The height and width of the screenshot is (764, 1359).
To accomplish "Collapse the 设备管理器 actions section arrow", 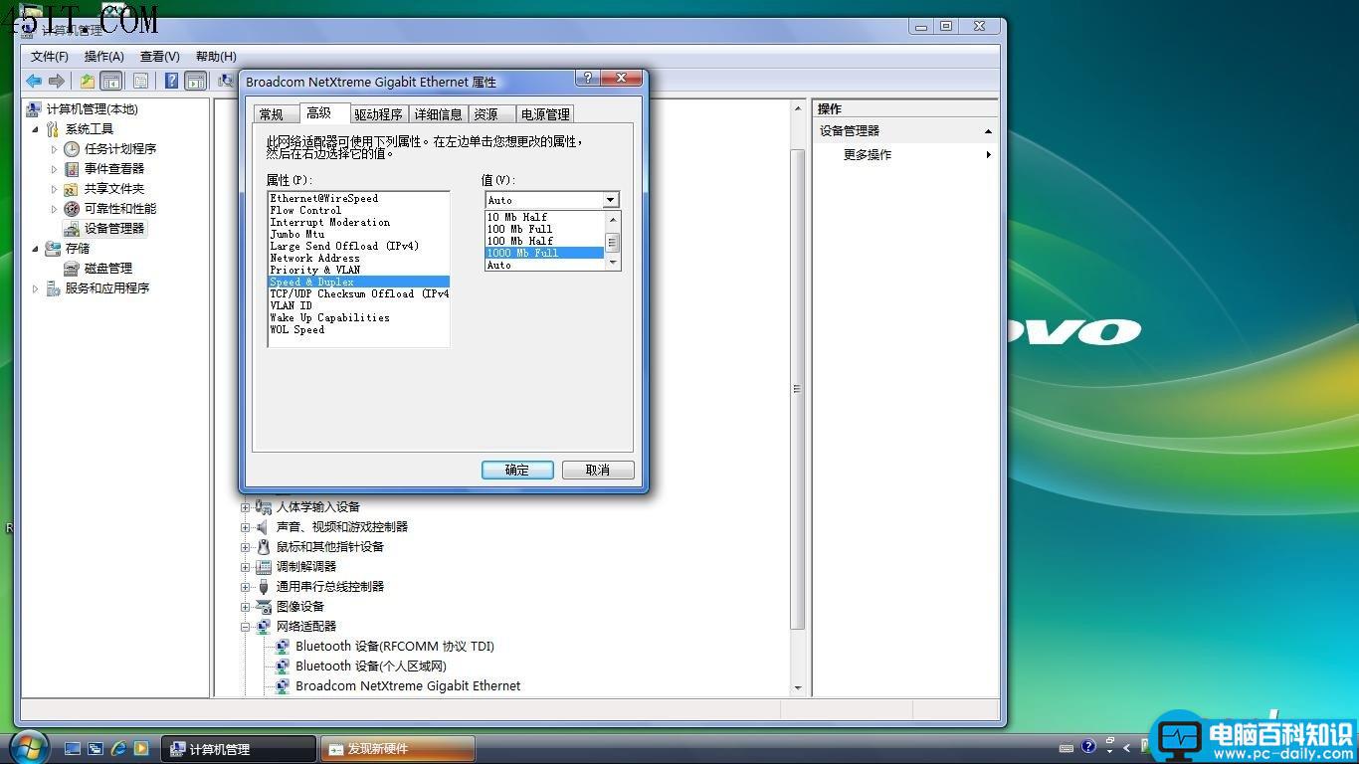I will pyautogui.click(x=988, y=131).
